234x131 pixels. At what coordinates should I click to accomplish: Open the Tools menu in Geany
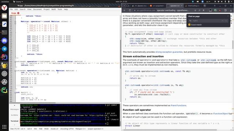click(x=60, y=9)
